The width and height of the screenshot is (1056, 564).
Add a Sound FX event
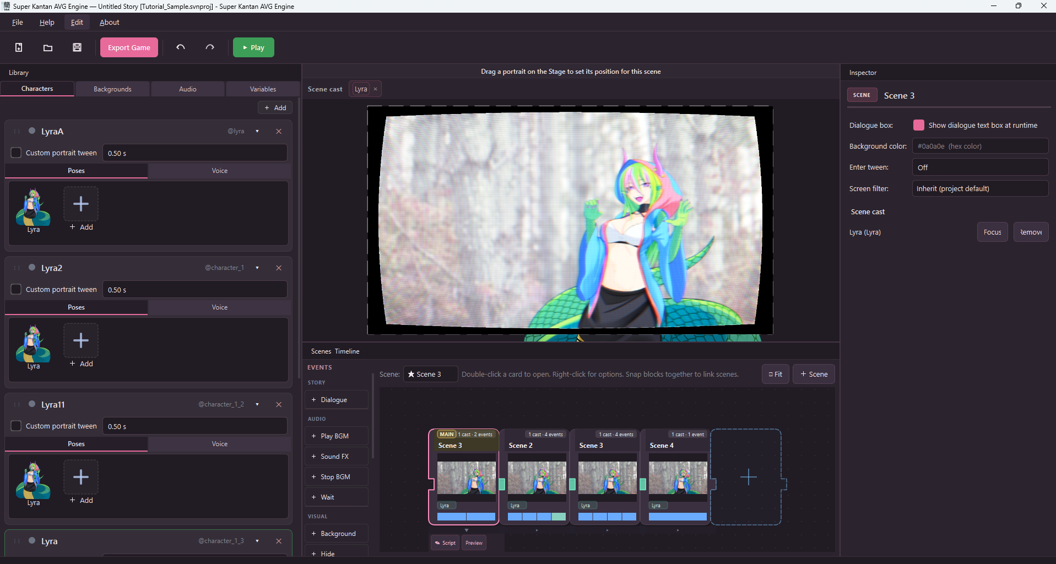tap(337, 457)
